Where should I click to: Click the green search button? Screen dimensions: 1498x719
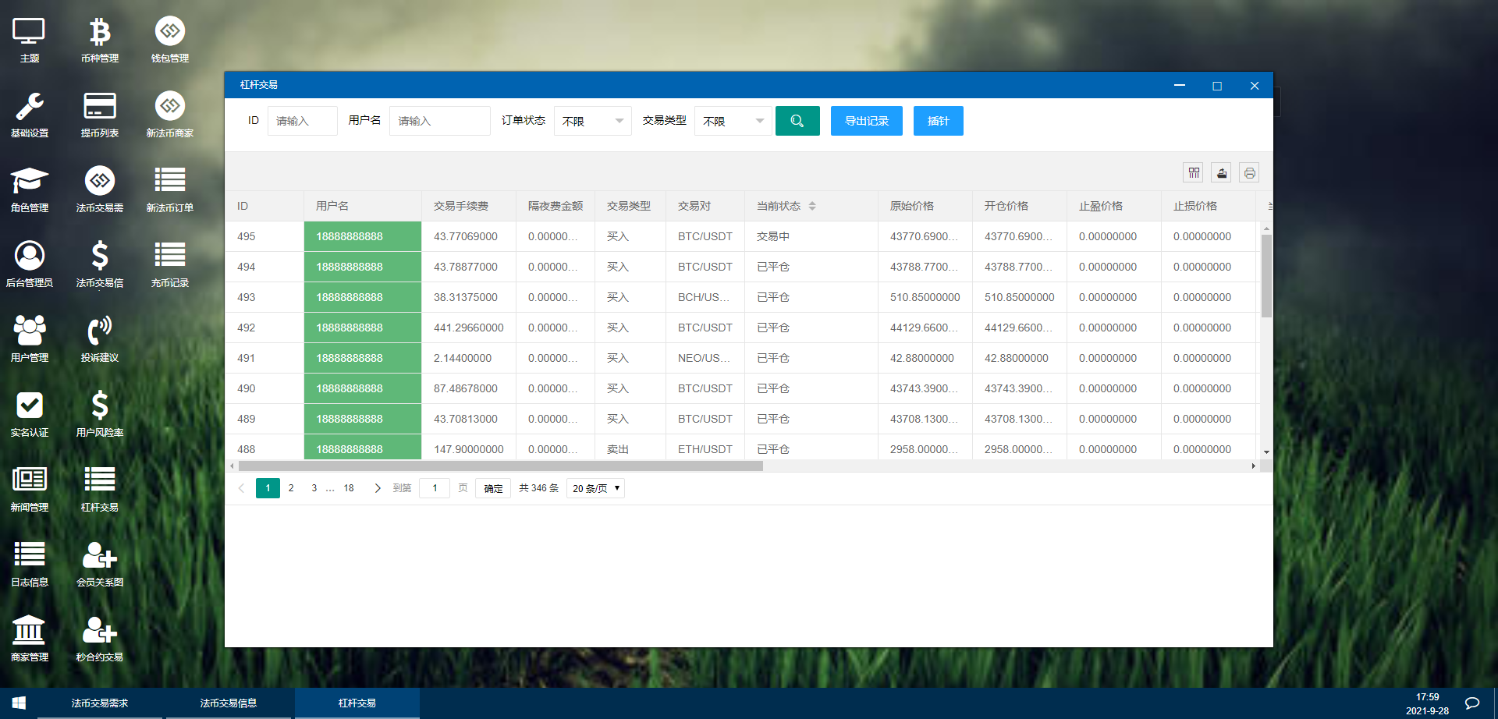click(x=797, y=121)
